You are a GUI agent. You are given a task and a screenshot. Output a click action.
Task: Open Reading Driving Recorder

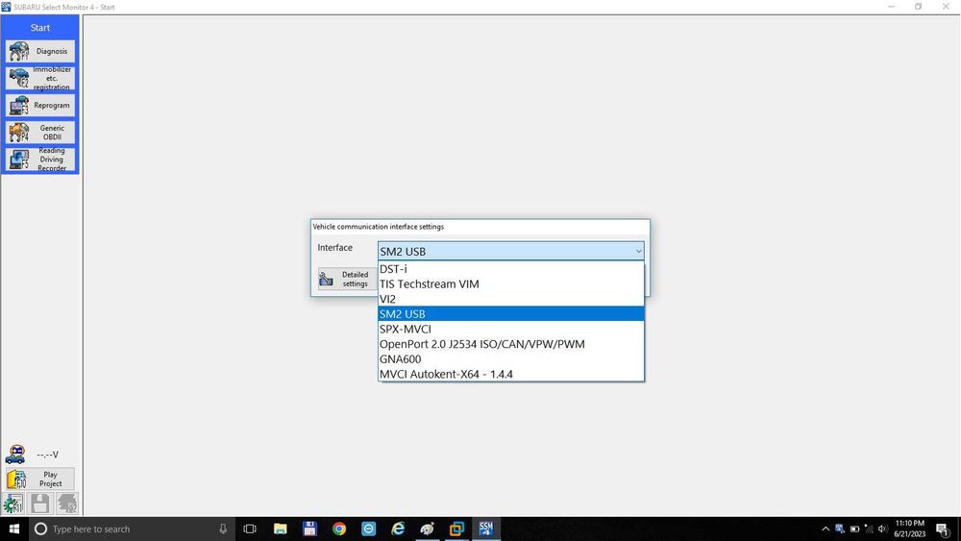40,160
